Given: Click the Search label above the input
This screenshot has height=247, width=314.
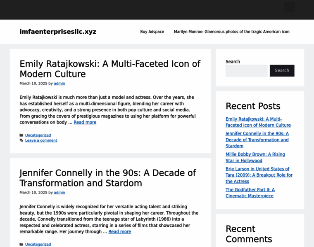Looking at the screenshot, I should 233,62.
